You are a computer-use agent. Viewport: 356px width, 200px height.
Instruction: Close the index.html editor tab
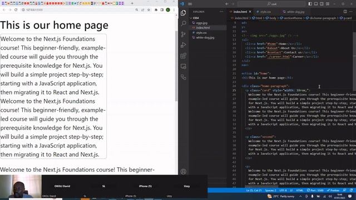pyautogui.click(x=250, y=12)
